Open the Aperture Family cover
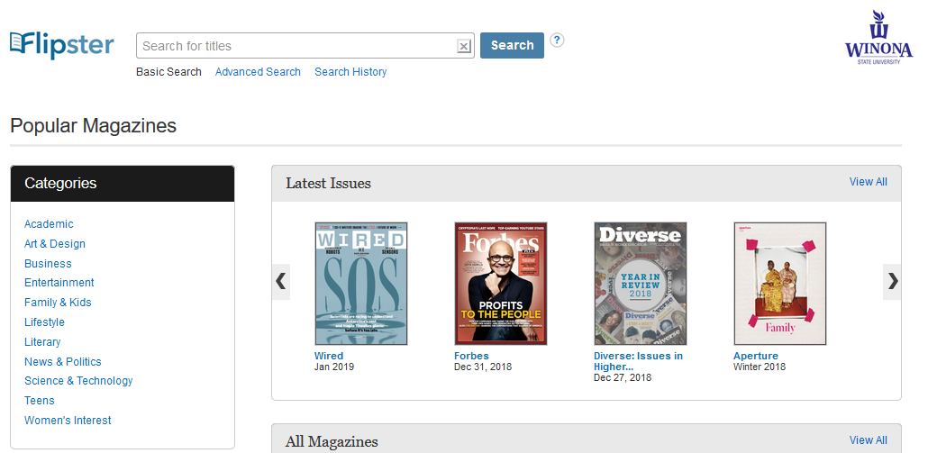Viewport: 928px width, 453px height. point(780,284)
